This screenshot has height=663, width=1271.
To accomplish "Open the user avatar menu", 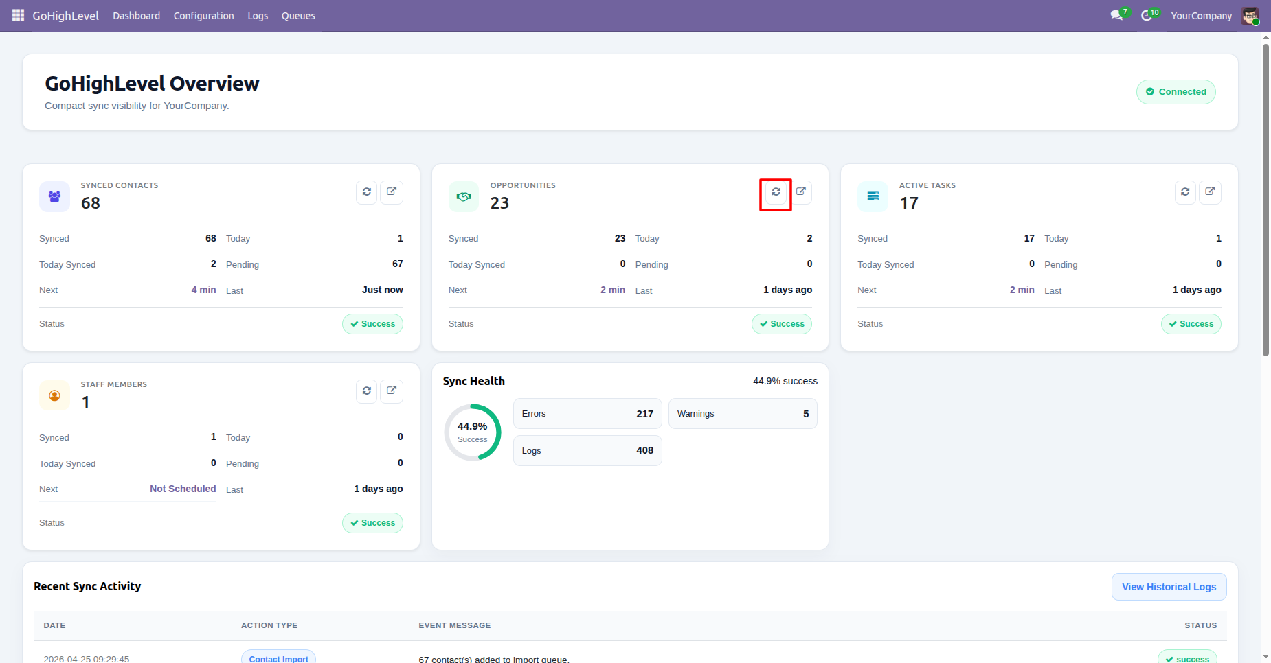I will pos(1250,16).
